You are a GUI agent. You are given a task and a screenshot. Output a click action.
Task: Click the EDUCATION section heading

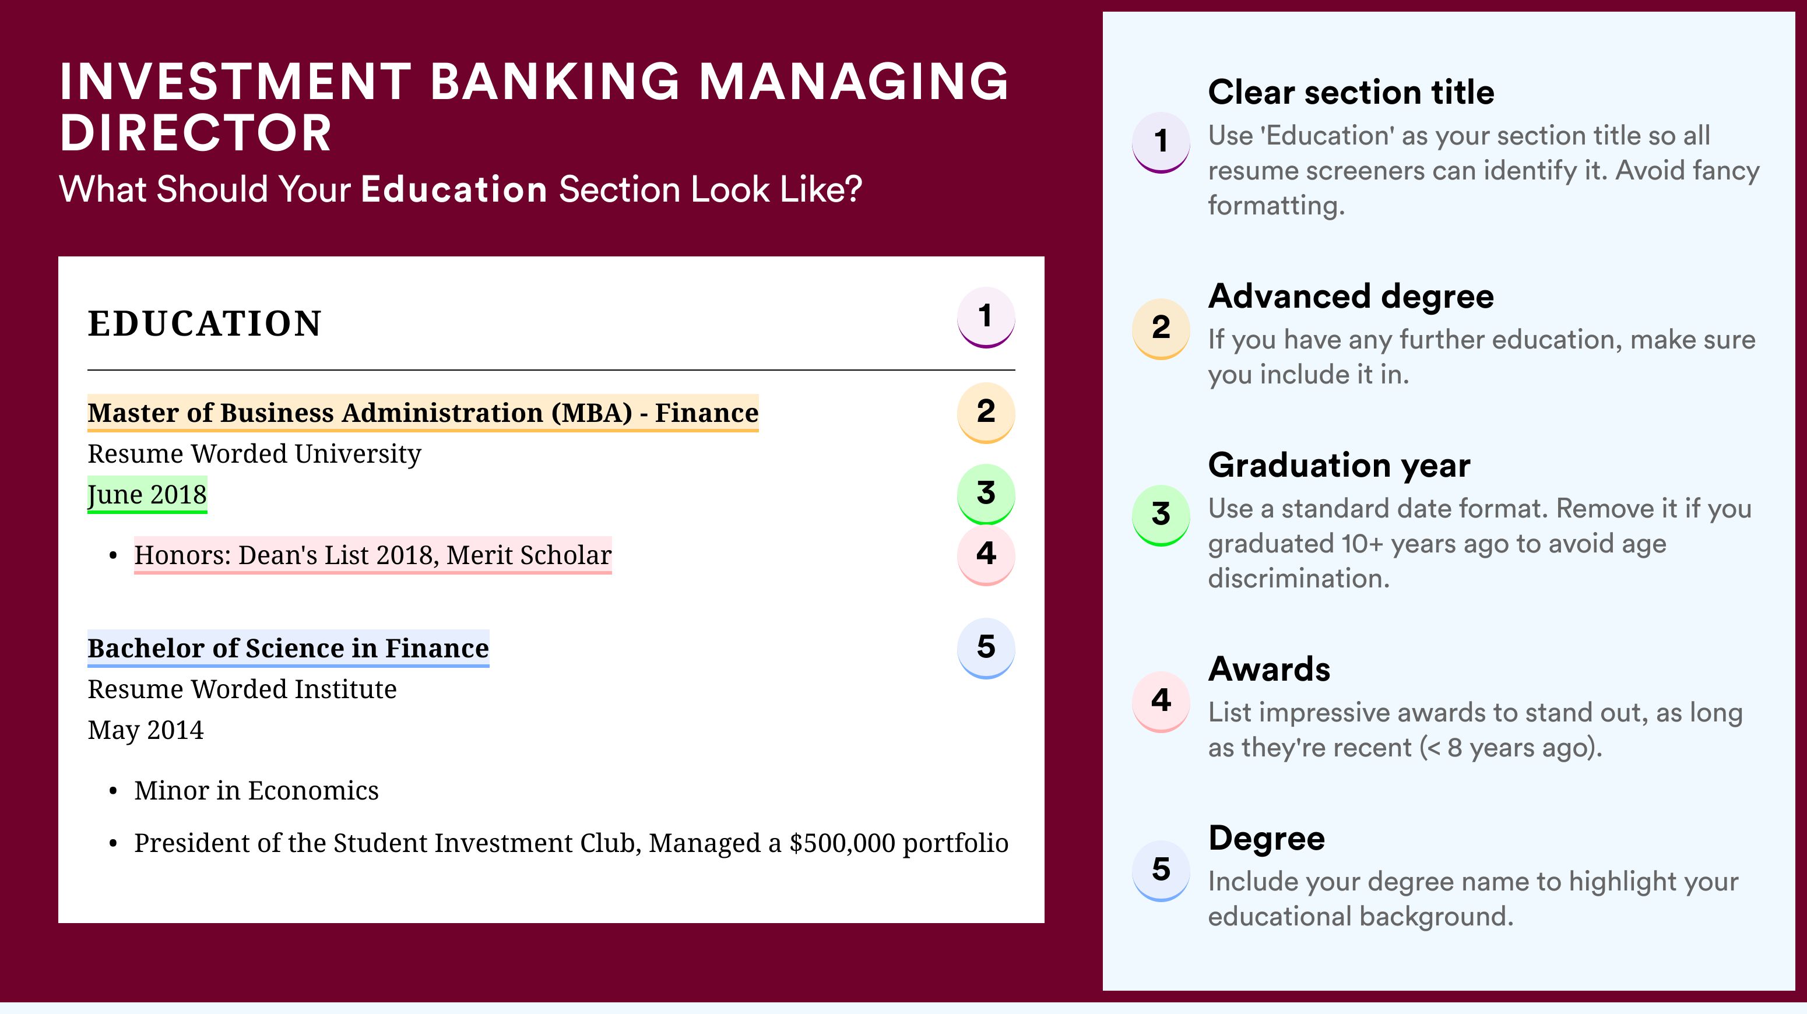coord(204,323)
